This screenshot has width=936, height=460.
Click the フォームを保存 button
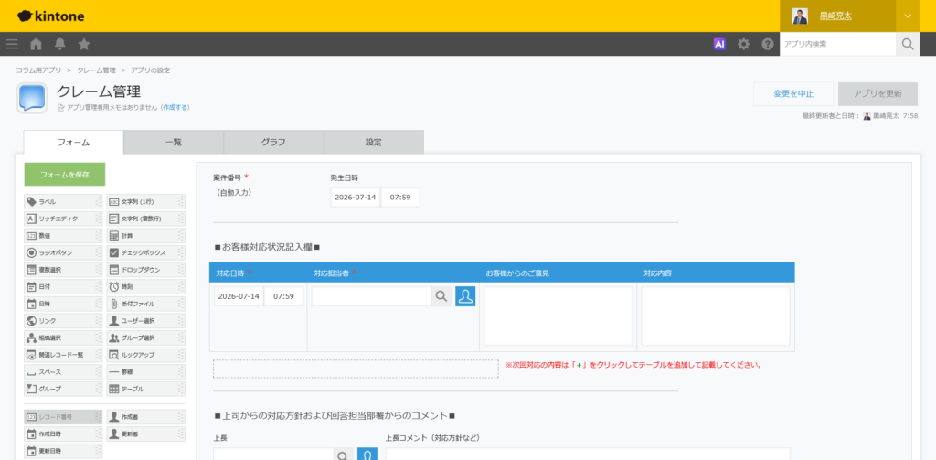point(65,175)
